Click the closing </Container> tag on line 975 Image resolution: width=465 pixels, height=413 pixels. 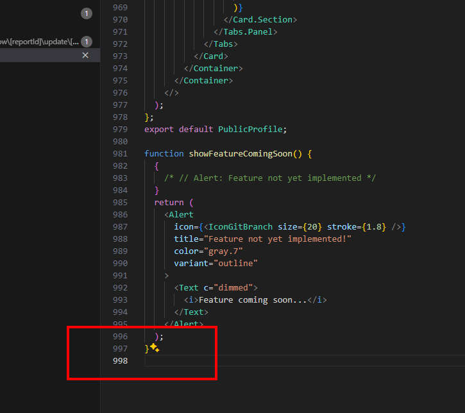pos(203,80)
